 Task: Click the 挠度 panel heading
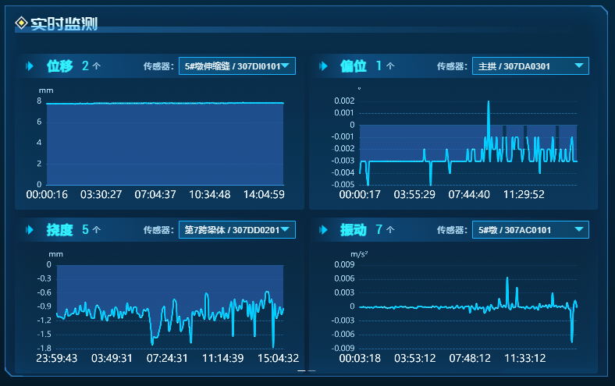click(x=60, y=230)
